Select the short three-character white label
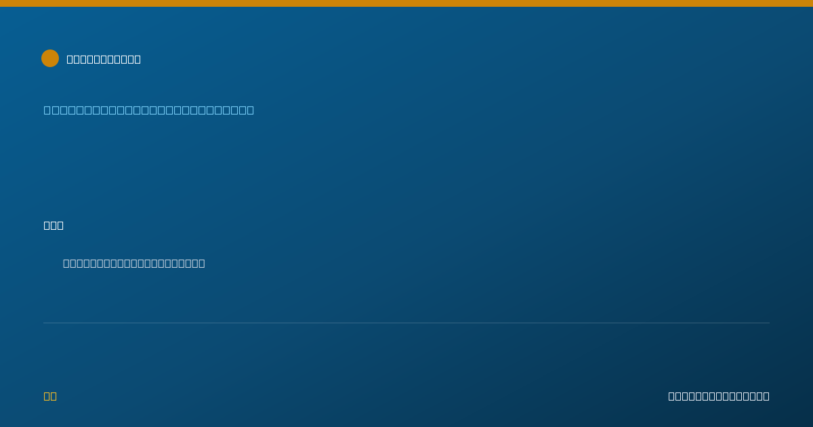This screenshot has width=813, height=427. (x=54, y=225)
